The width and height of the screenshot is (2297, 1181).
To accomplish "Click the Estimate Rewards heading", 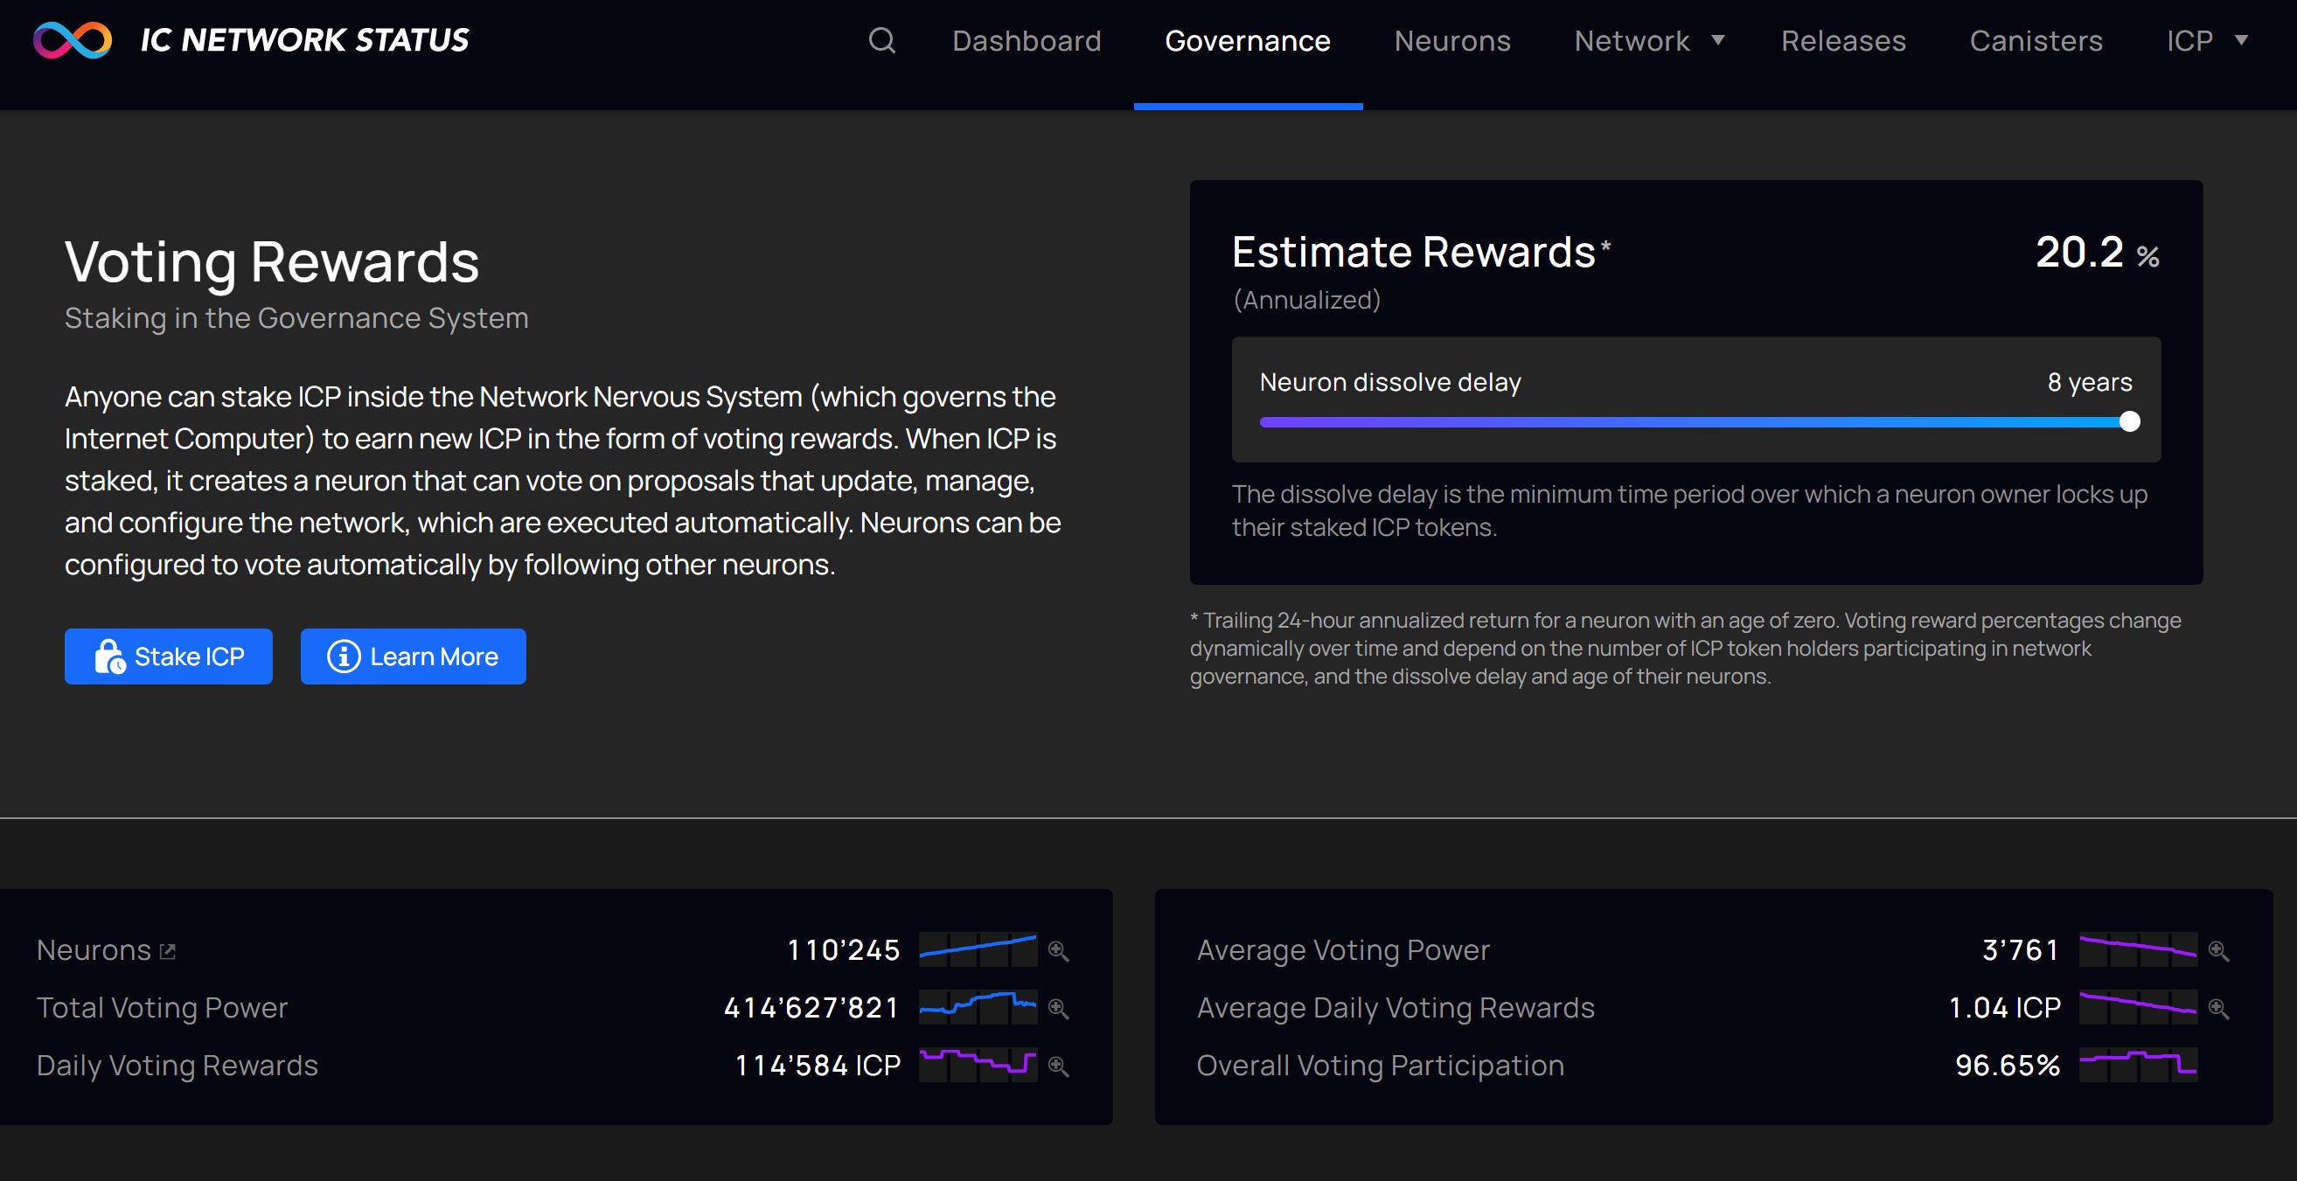I will tap(1414, 253).
